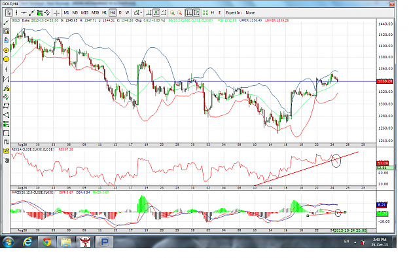Open Google Chrome from taskbar
Viewport: 409px width, 258px height.
[46, 242]
